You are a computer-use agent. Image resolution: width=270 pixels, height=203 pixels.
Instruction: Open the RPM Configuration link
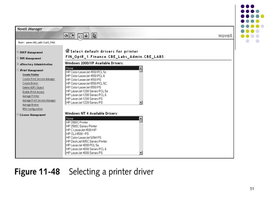(x=32, y=109)
